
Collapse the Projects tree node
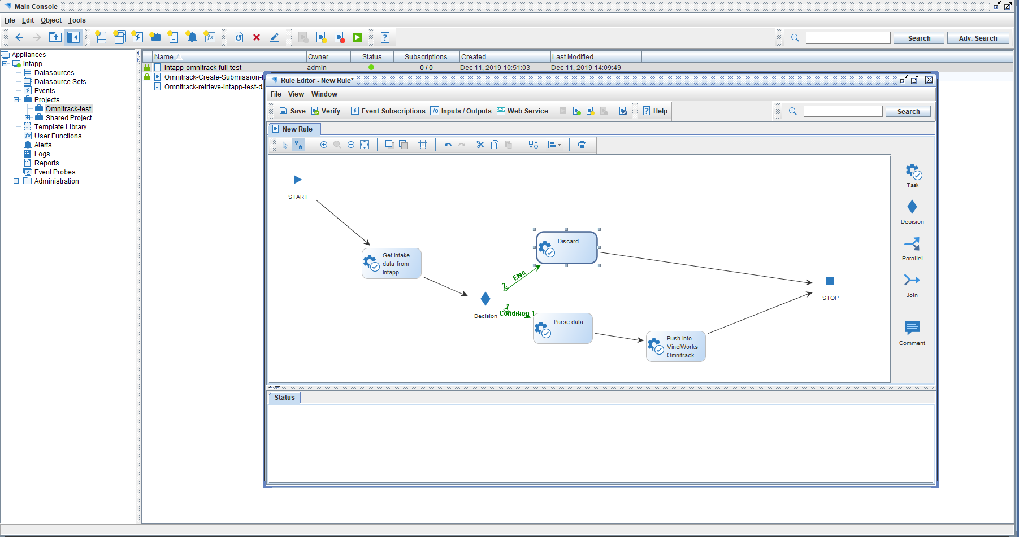tap(16, 100)
